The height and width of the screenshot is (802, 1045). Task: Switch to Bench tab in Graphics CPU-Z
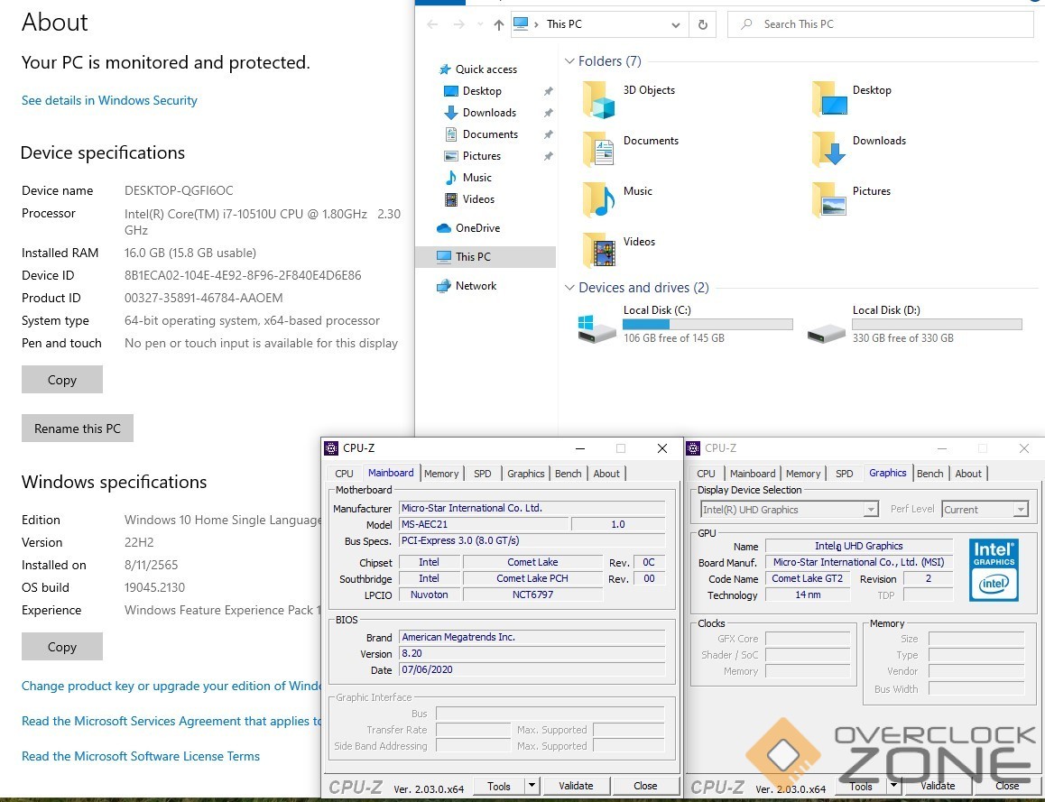point(929,474)
